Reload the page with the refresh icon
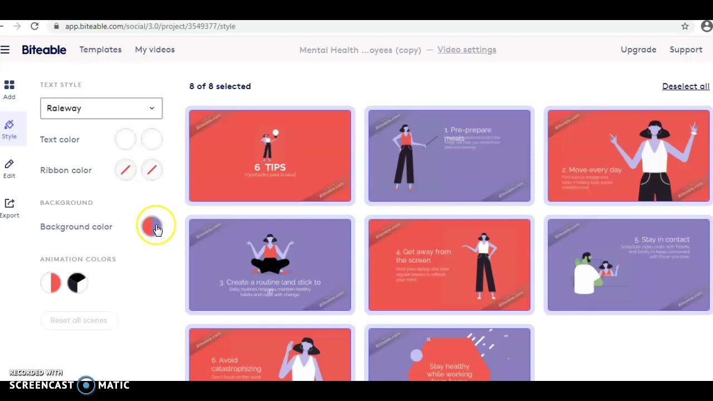This screenshot has height=401, width=713. click(35, 26)
